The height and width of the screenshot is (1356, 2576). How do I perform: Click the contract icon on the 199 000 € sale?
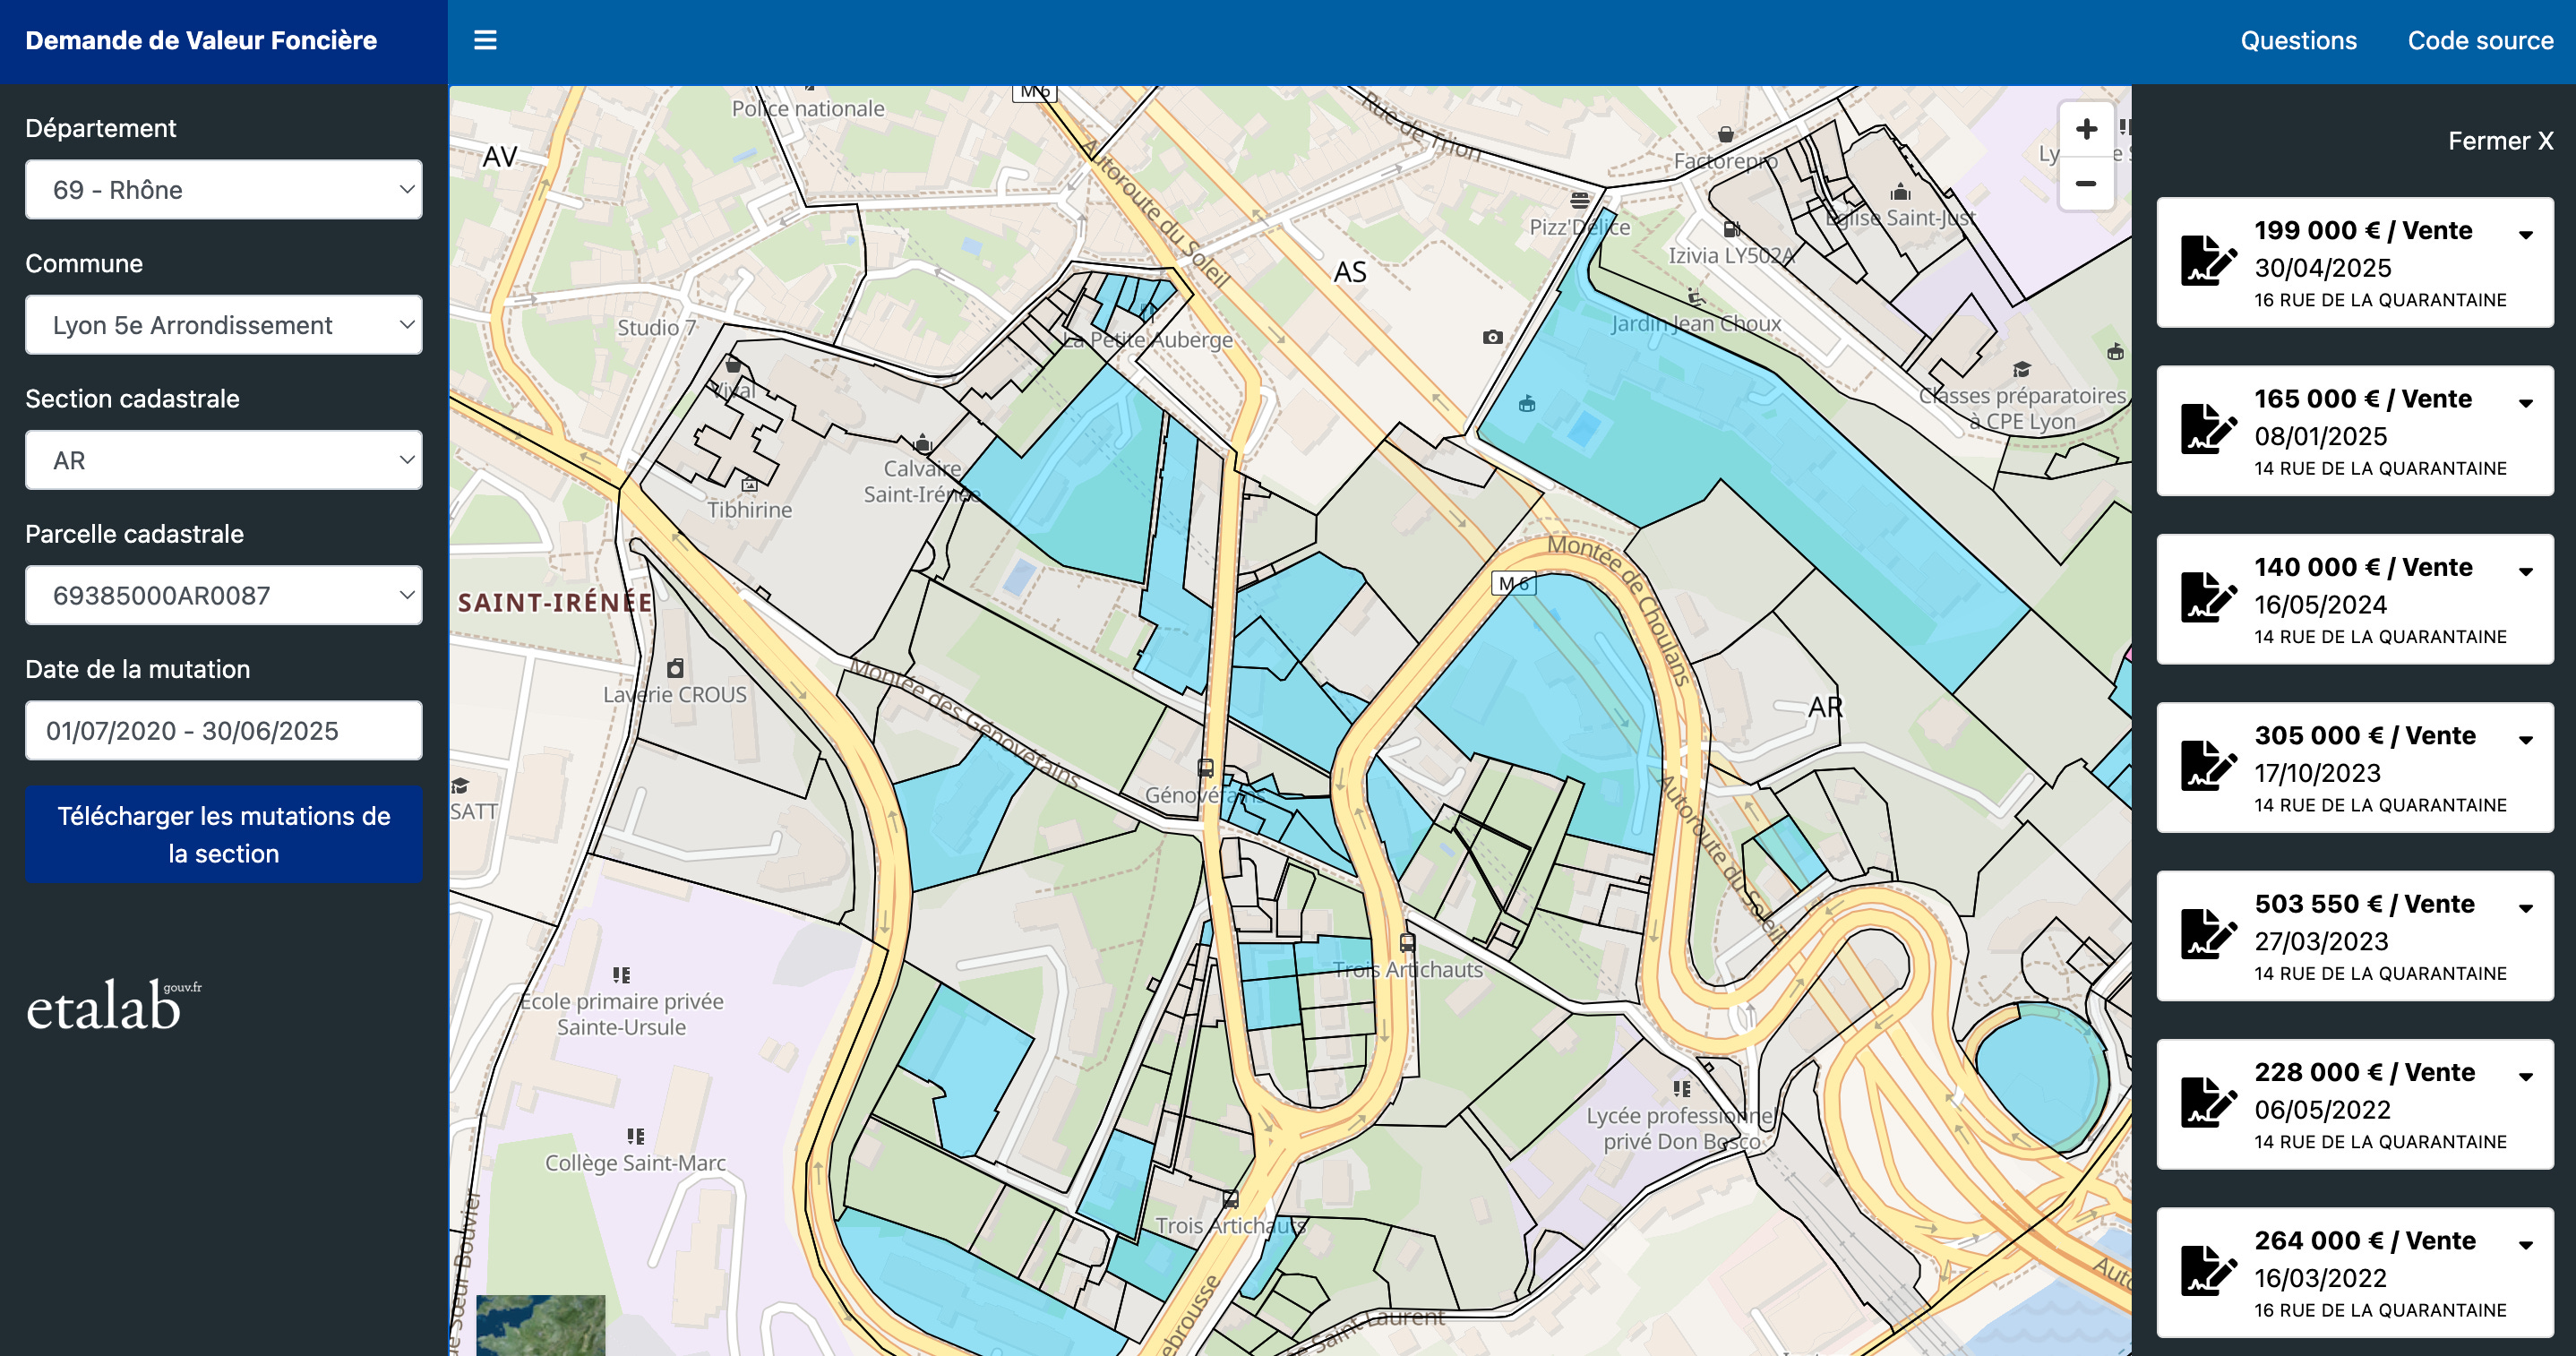coord(2207,262)
